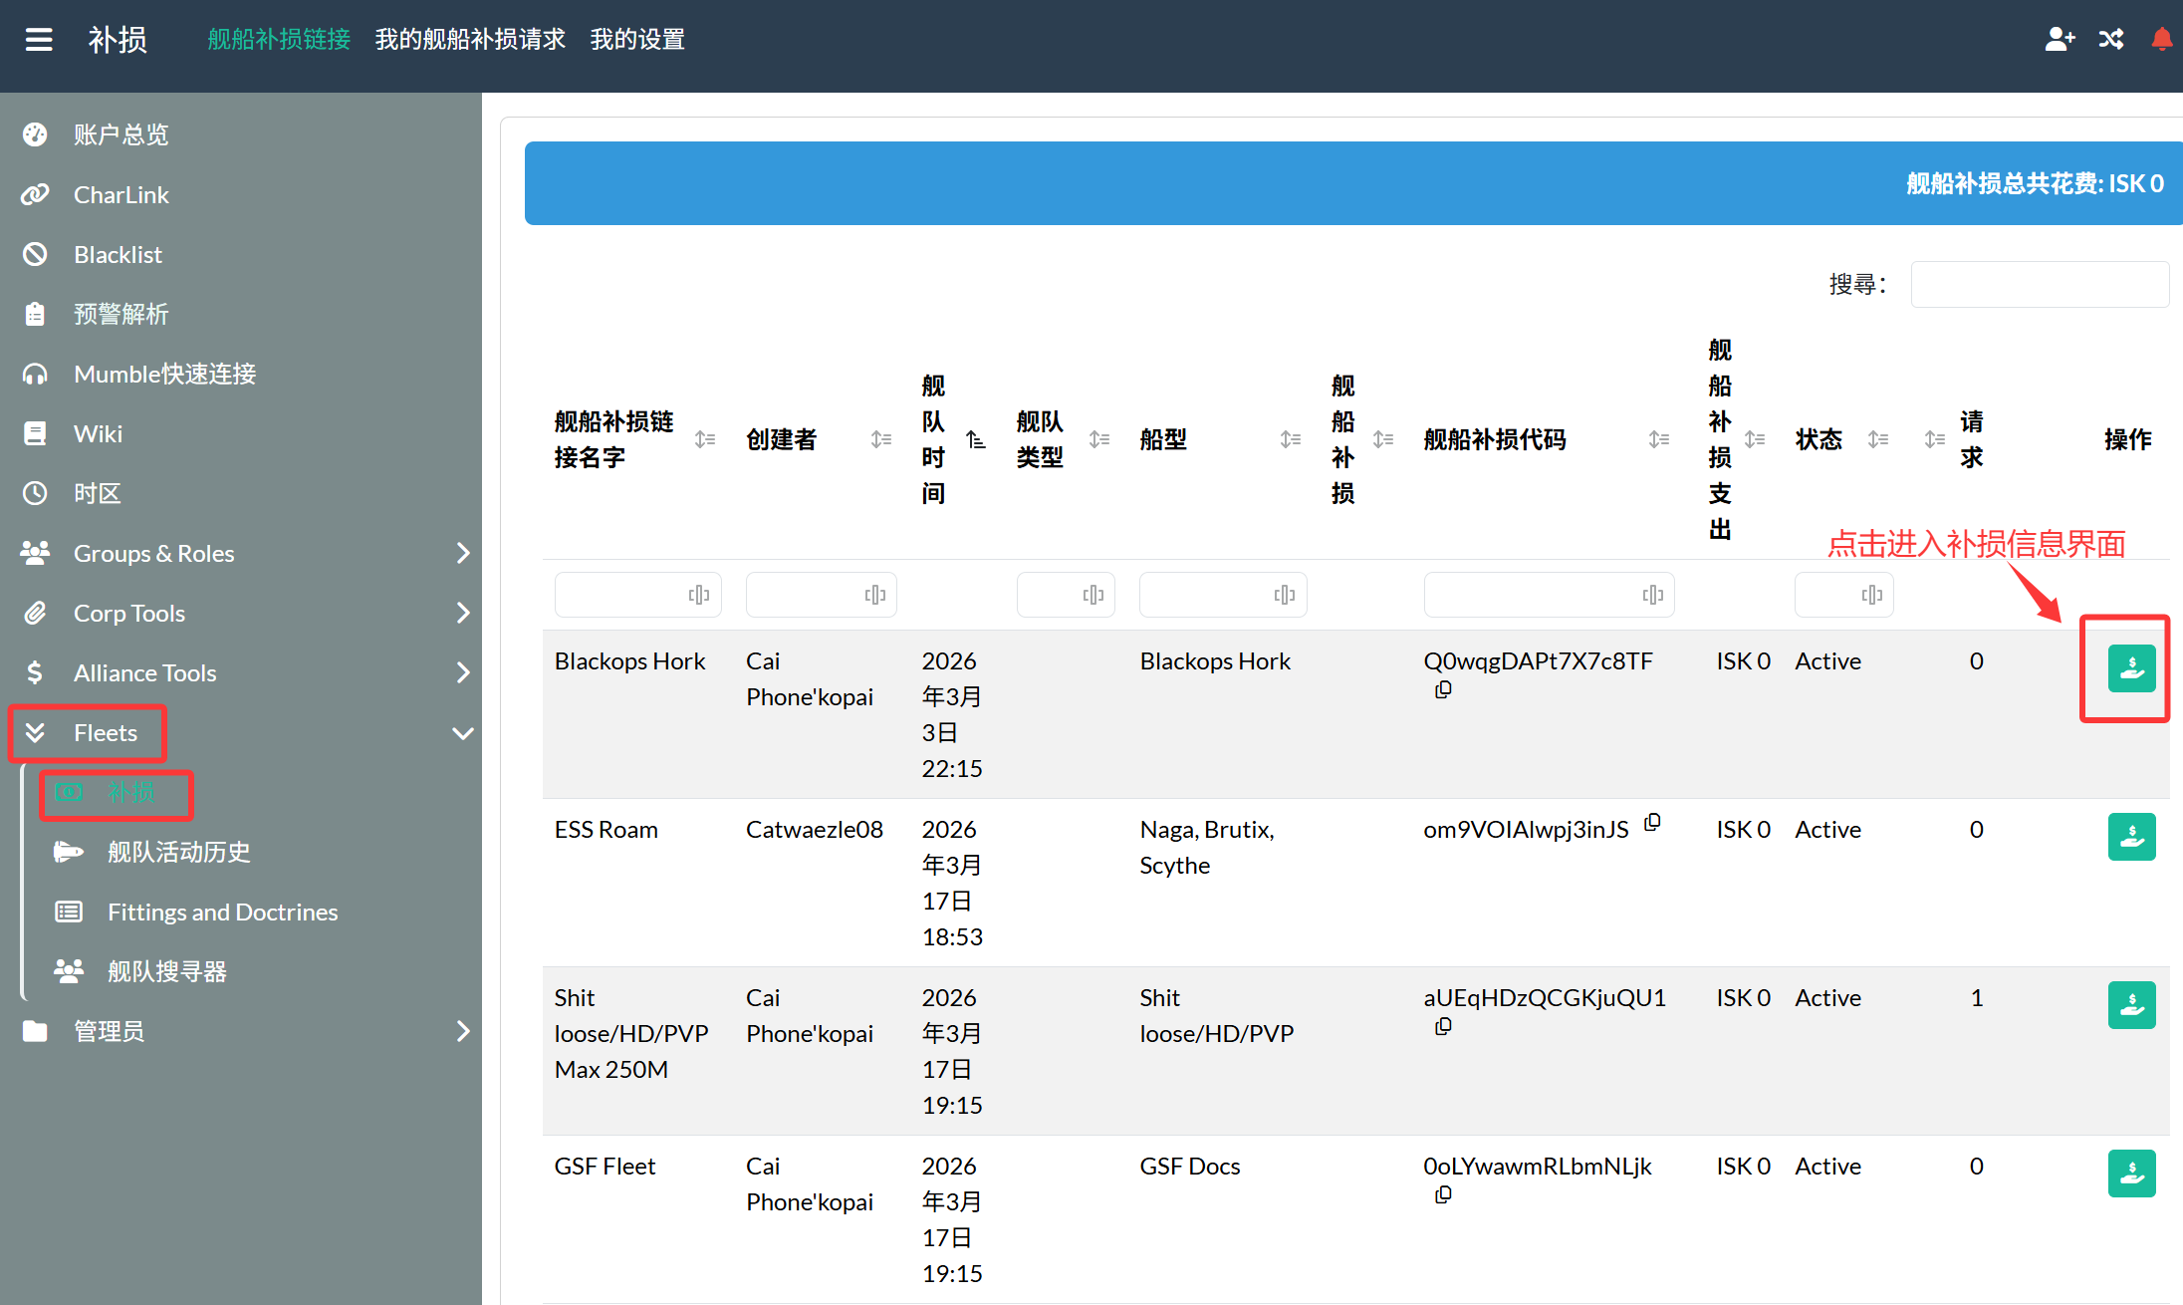Sort by 创建者 column sort arrows
Screen dimensions: 2183x1305
[880, 439]
